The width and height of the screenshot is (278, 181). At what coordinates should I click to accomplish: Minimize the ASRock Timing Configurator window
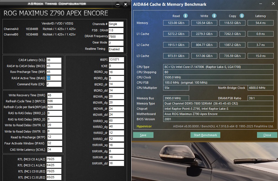pos(118,4)
